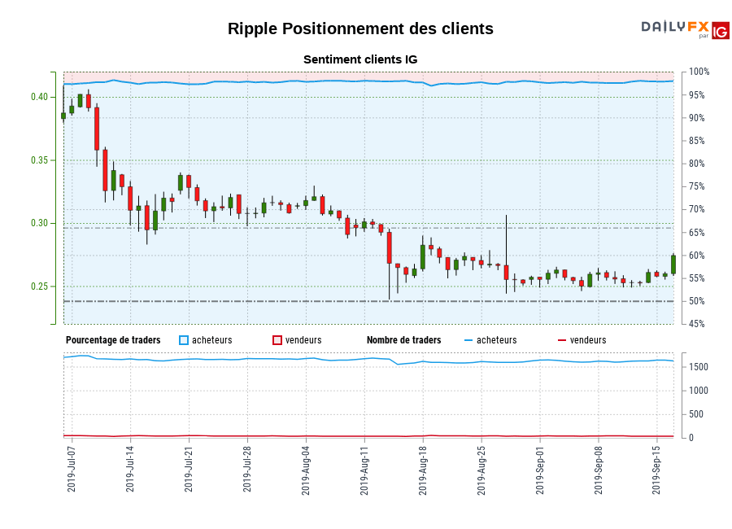732x529 pixels.
Task: Click the 60% sentiment axis label
Action: pos(697,256)
